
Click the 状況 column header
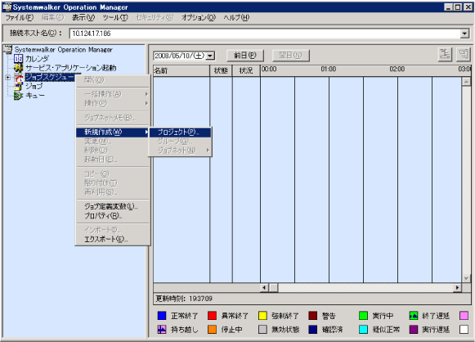pos(246,70)
